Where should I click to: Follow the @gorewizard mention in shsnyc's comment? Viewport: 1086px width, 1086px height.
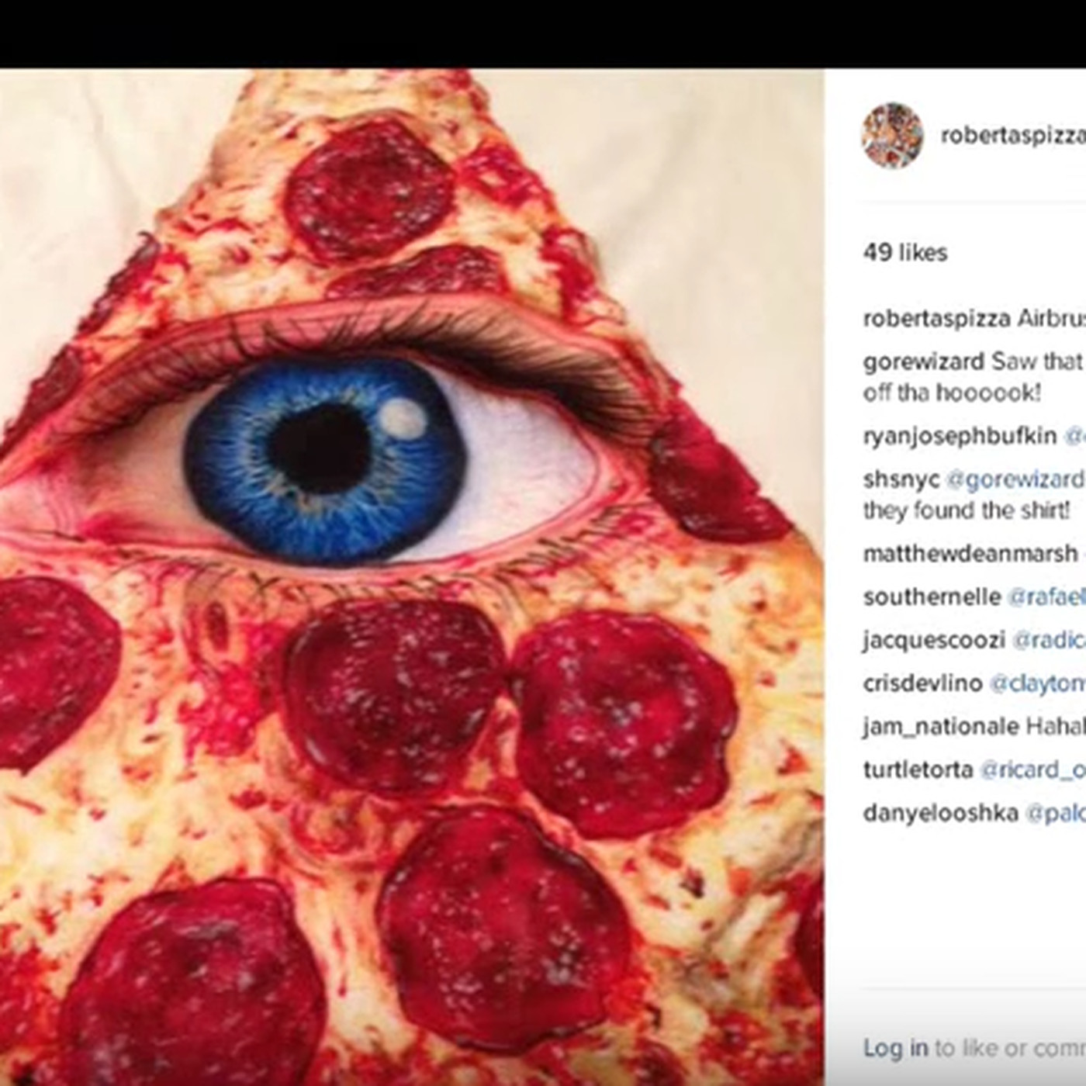(1015, 480)
